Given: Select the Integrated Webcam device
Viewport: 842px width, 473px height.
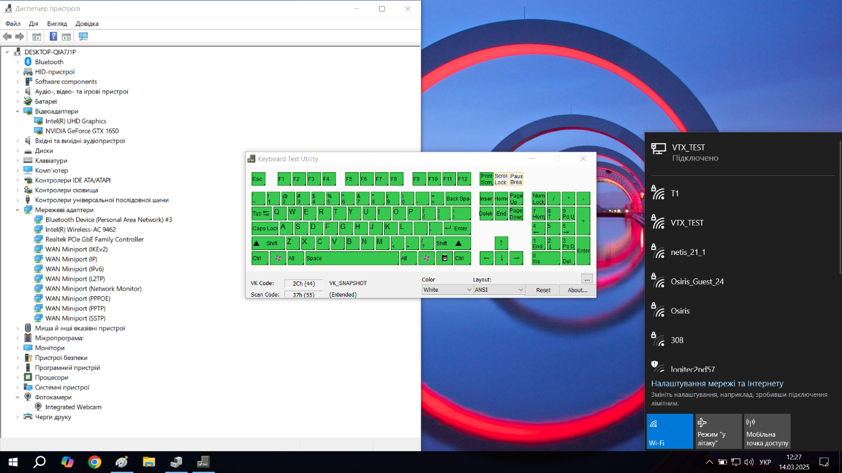Looking at the screenshot, I should pos(73,407).
